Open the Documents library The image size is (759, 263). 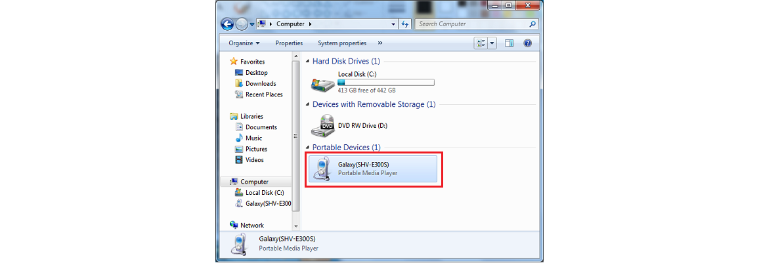point(261,127)
